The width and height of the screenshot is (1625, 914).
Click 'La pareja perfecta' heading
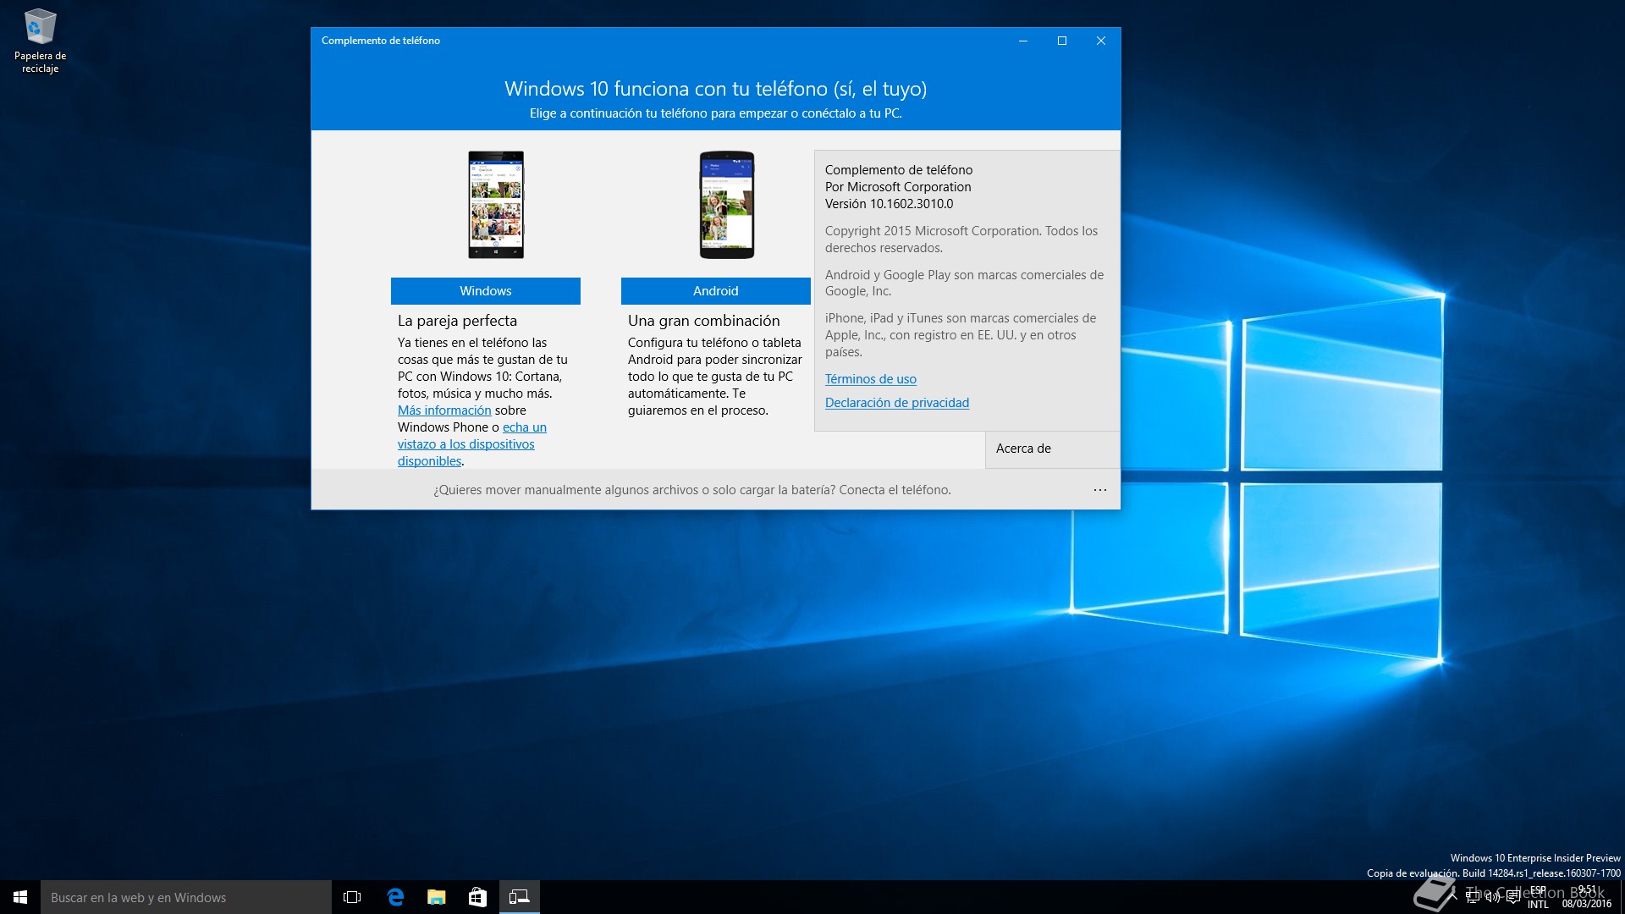(457, 321)
